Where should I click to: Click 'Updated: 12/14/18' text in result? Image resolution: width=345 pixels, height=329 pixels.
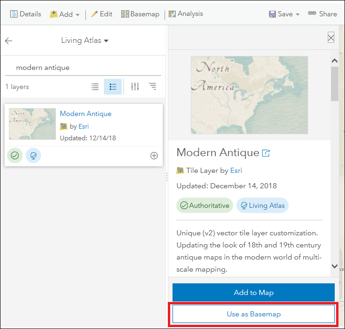(88, 138)
